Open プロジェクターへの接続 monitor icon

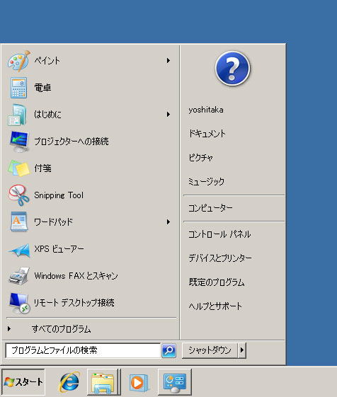(x=19, y=142)
